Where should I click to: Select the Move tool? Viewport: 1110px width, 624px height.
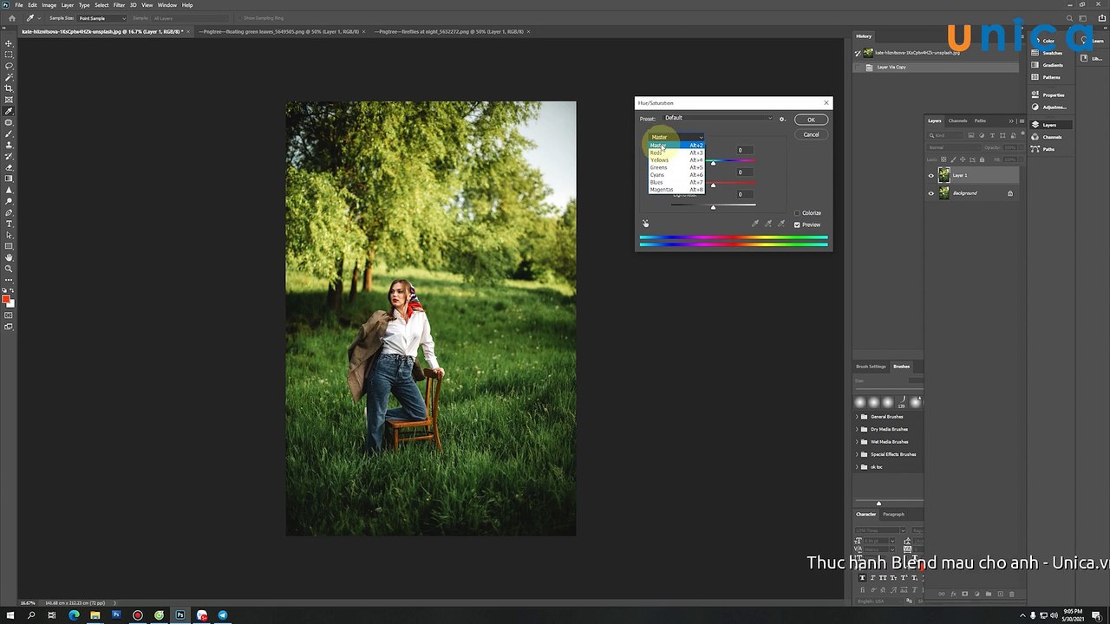click(x=10, y=43)
